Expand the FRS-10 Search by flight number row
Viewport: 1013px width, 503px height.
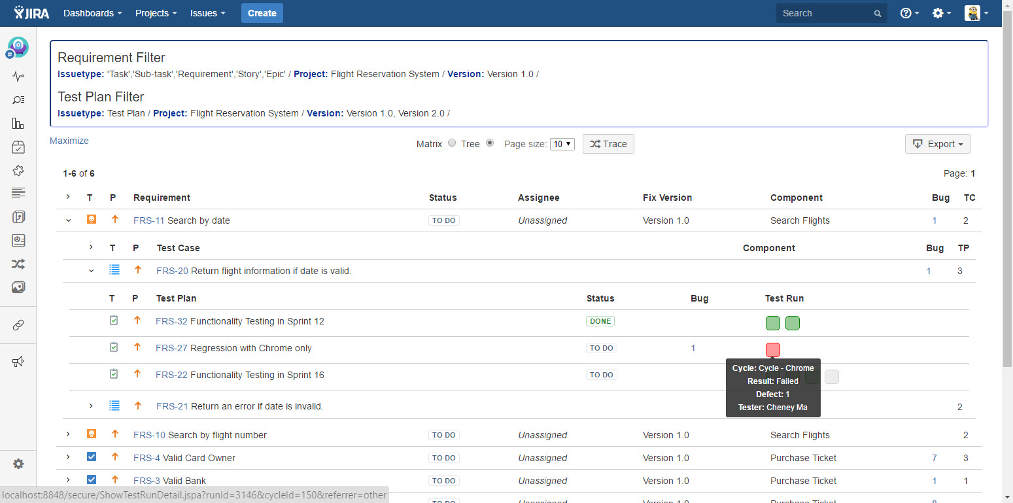tap(68, 434)
